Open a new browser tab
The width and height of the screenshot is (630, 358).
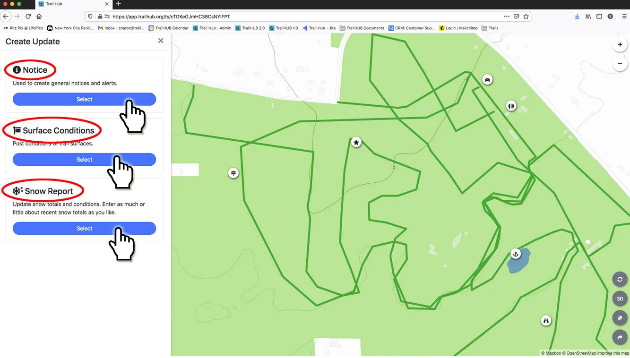pyautogui.click(x=119, y=4)
